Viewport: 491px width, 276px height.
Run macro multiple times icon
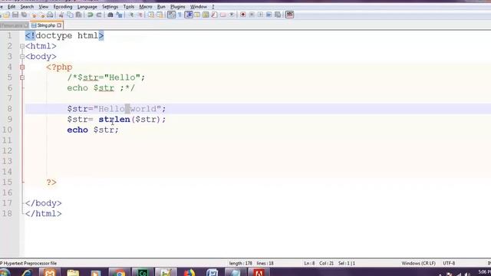click(x=269, y=15)
